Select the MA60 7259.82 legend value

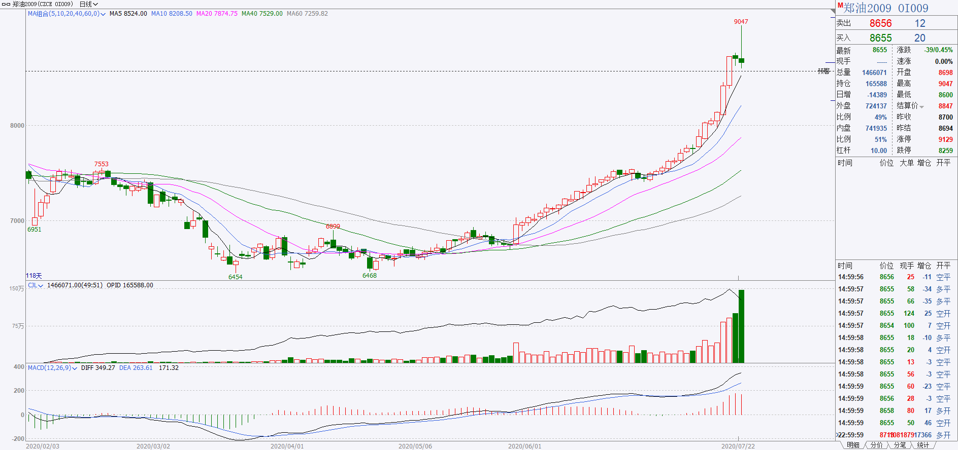click(x=307, y=14)
